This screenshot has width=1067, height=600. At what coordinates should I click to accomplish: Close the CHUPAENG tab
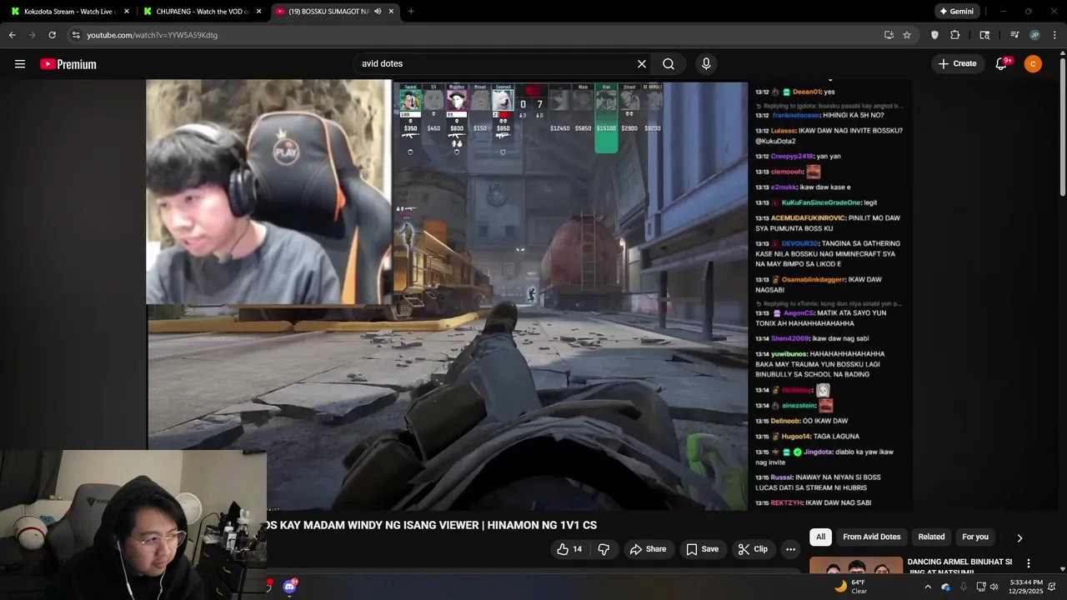tap(259, 12)
